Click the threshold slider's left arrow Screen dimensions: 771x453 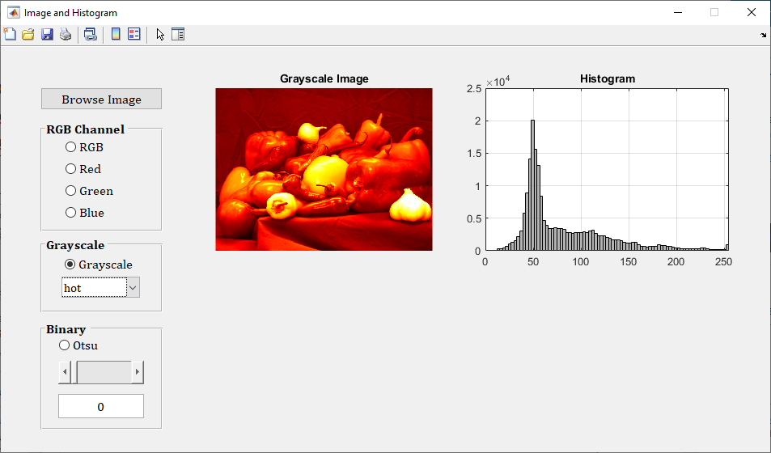[65, 372]
